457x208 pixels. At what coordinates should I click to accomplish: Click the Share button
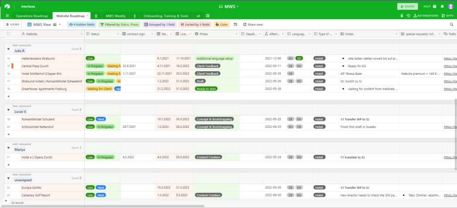[408, 7]
